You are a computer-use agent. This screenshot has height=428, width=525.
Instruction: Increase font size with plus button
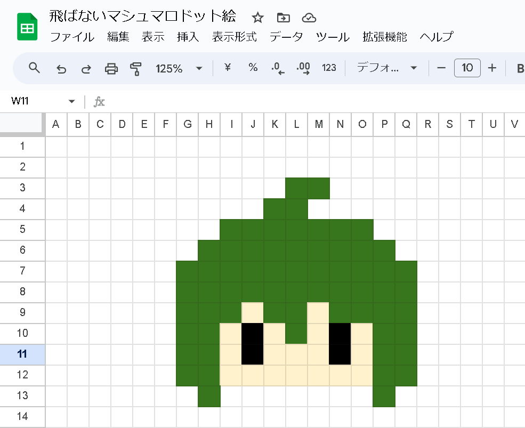[492, 68]
